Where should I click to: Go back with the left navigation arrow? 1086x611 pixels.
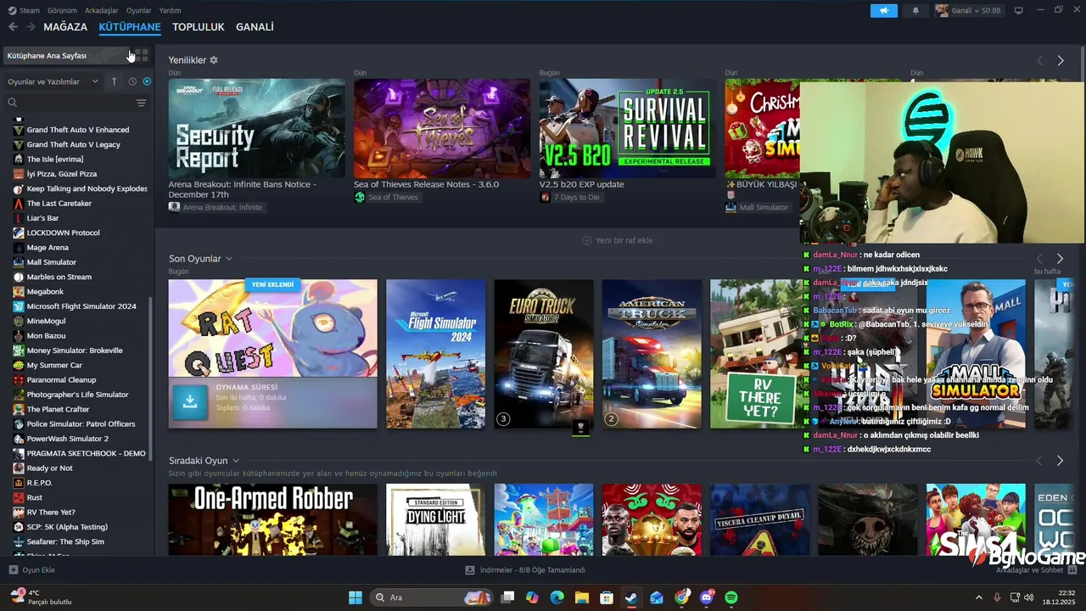[13, 27]
